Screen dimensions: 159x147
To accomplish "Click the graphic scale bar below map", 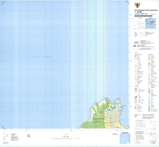I will 66,138.
